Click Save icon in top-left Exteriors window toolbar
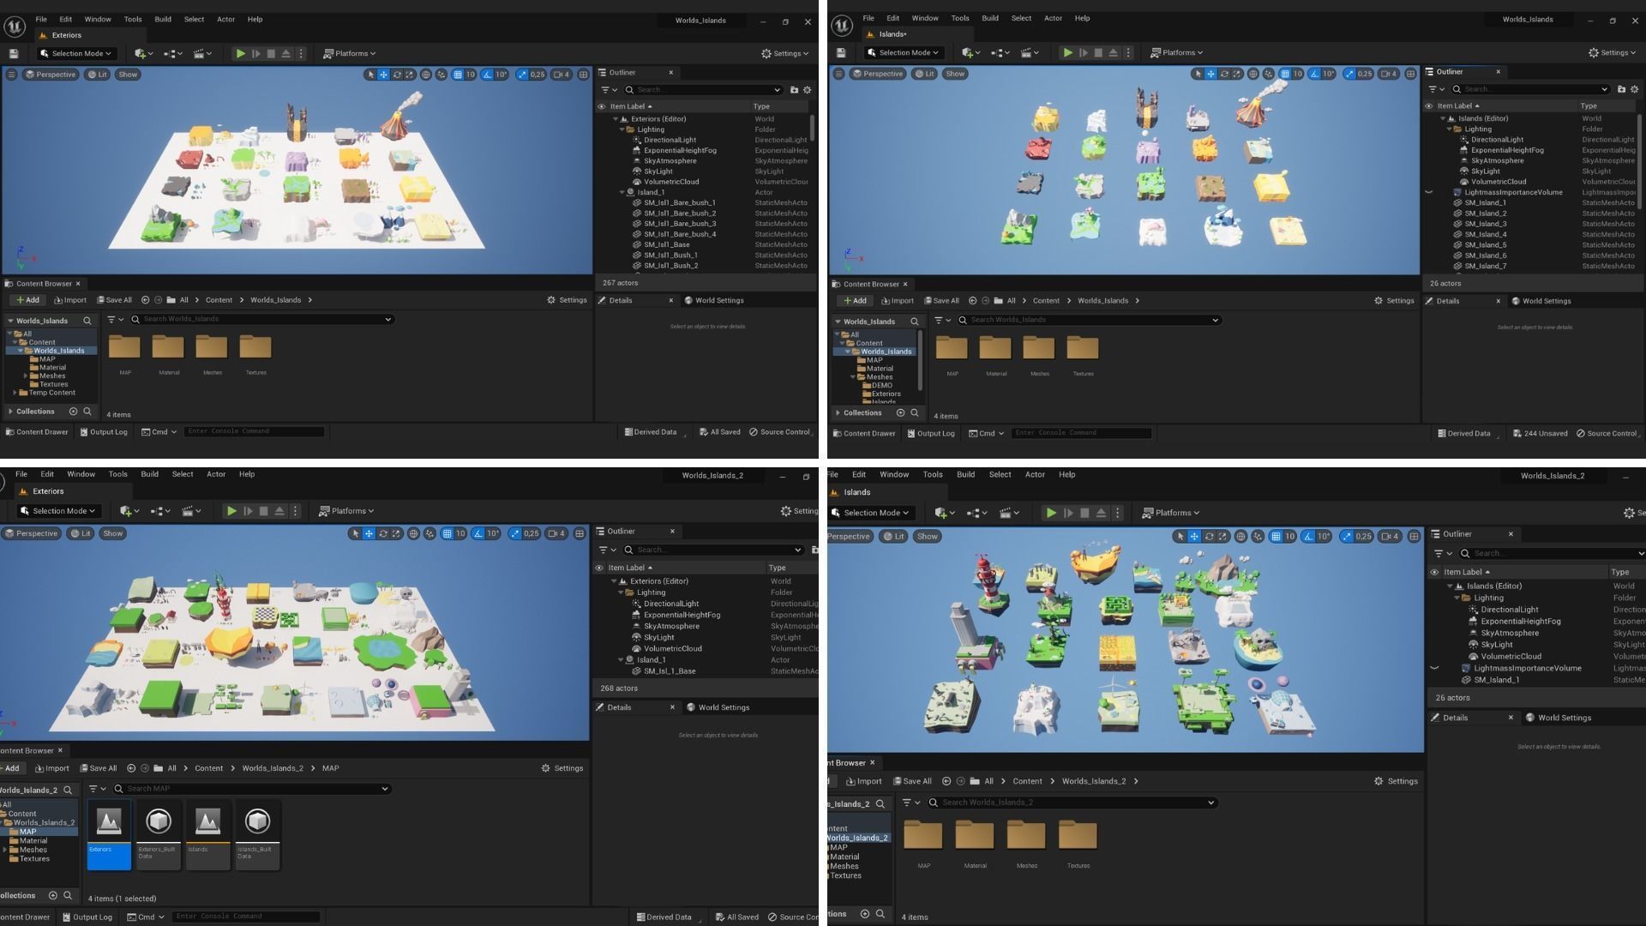This screenshot has width=1646, height=926. [14, 53]
